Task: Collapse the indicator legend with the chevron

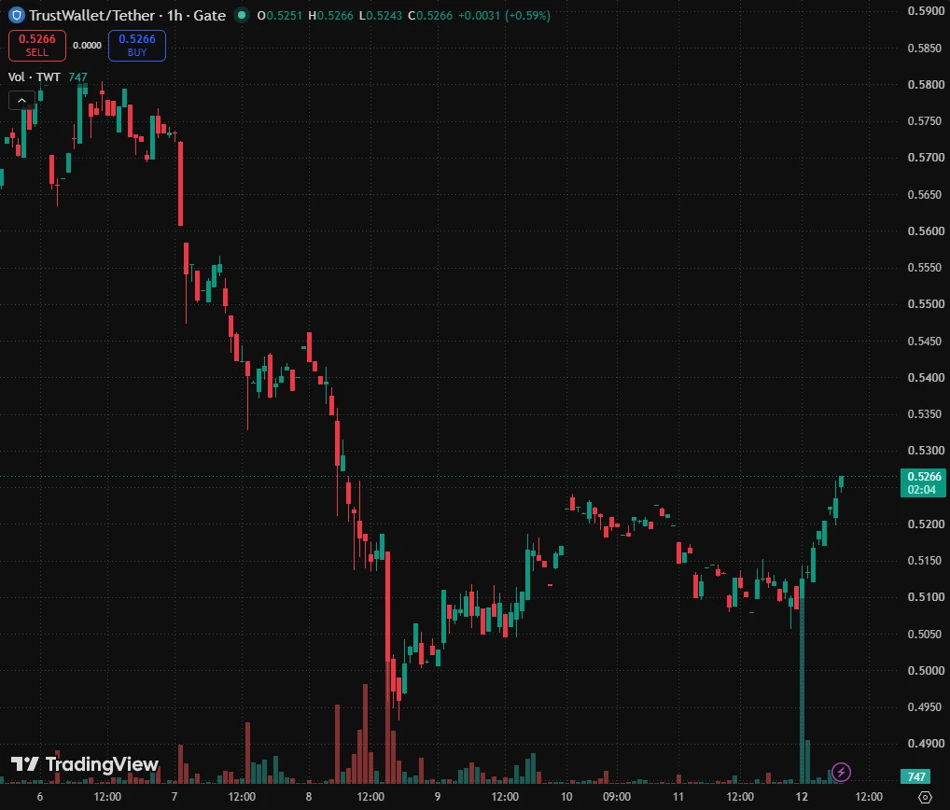Action: 21,101
